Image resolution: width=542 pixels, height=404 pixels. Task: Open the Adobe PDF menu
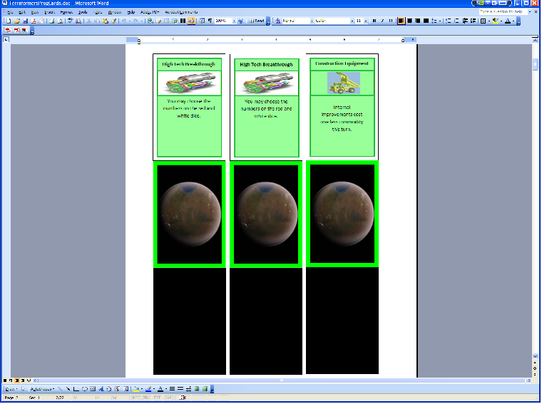[x=150, y=12]
